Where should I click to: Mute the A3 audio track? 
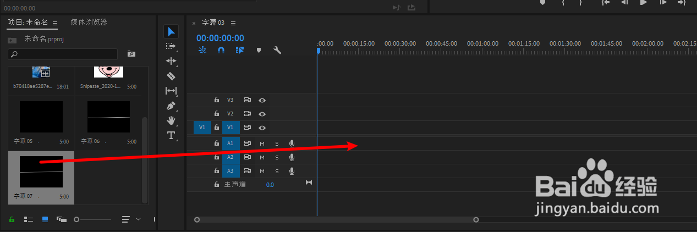pos(262,171)
